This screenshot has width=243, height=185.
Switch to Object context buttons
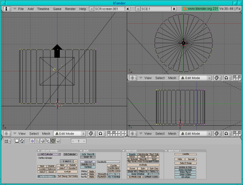click(48, 141)
